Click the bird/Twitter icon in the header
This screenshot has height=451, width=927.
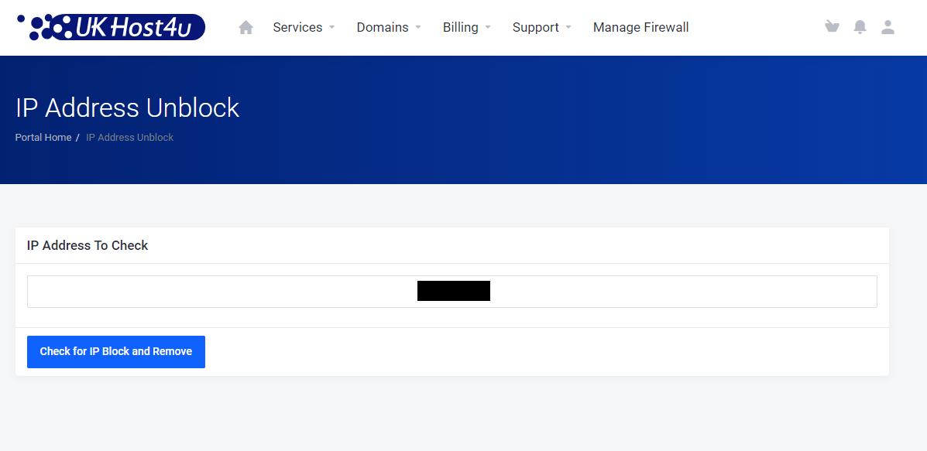coord(832,26)
